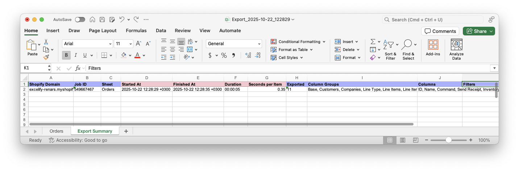
Task: Click the Comments button
Action: pos(440,31)
